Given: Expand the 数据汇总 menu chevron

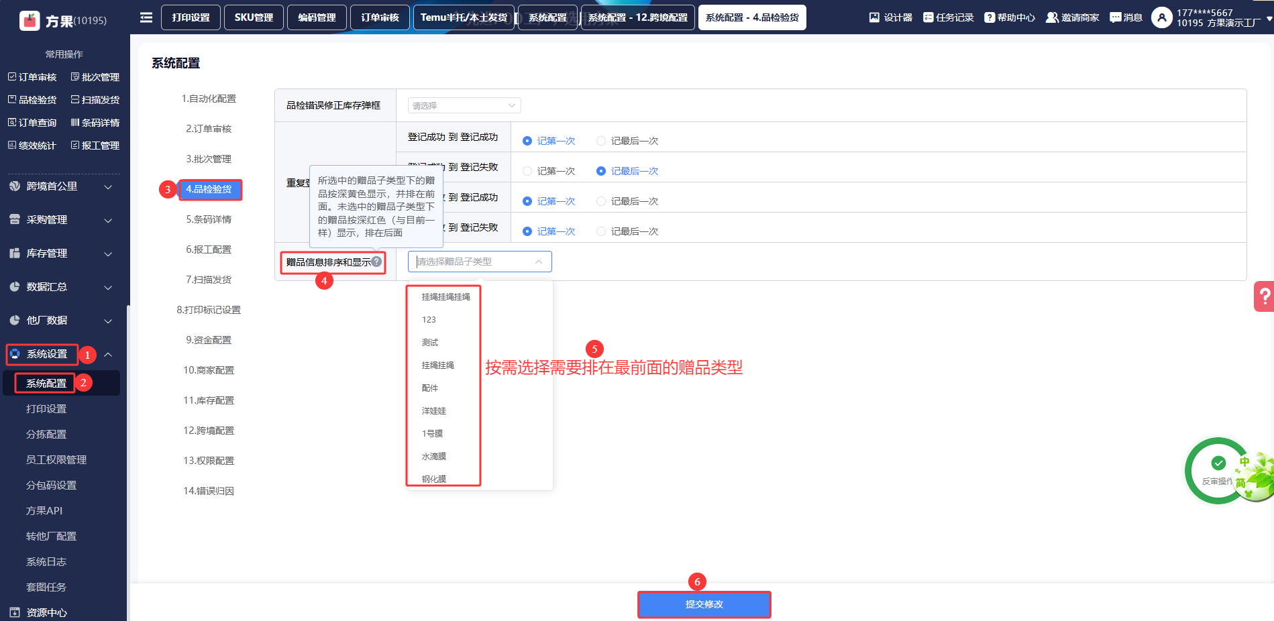Looking at the screenshot, I should point(108,287).
